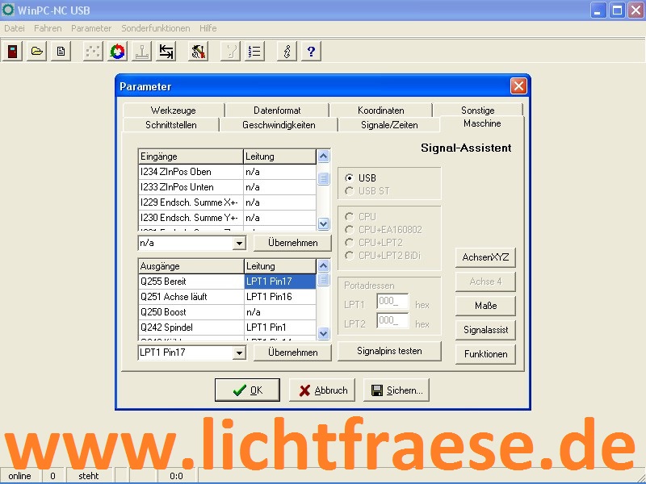Select the I233 ZInPos Unten row
The height and width of the screenshot is (484, 646).
pyautogui.click(x=228, y=187)
